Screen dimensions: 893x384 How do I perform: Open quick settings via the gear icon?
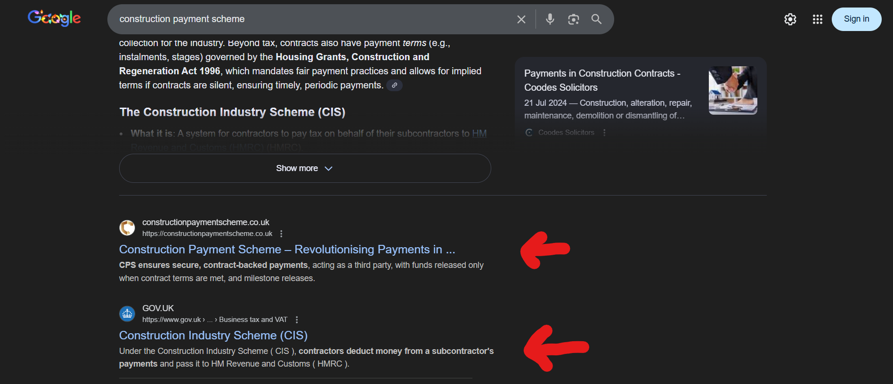click(x=790, y=19)
